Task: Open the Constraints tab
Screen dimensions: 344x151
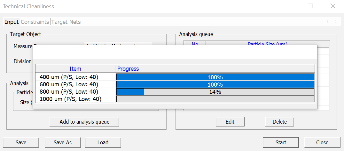Action: coord(35,22)
